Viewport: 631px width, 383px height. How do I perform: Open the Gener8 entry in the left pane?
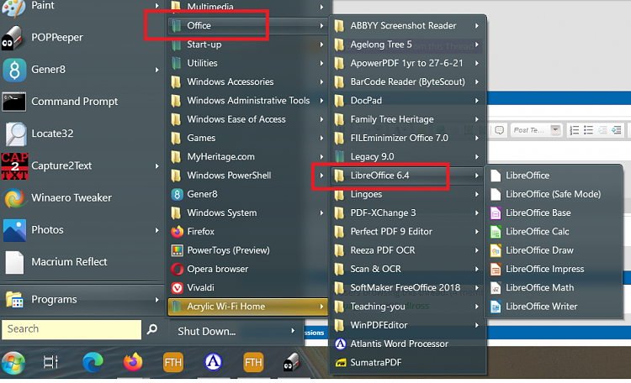tap(81, 70)
